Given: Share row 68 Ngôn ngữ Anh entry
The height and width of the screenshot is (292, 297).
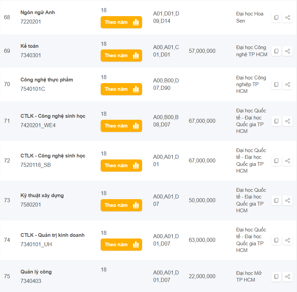Looking at the screenshot, I should pyautogui.click(x=288, y=17).
